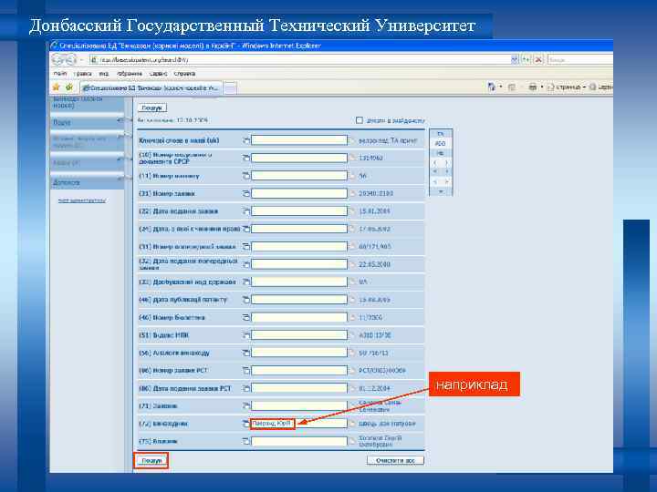Screen dimensions: 657x492
Task: Open the Сервис menu
Action: pyautogui.click(x=159, y=74)
